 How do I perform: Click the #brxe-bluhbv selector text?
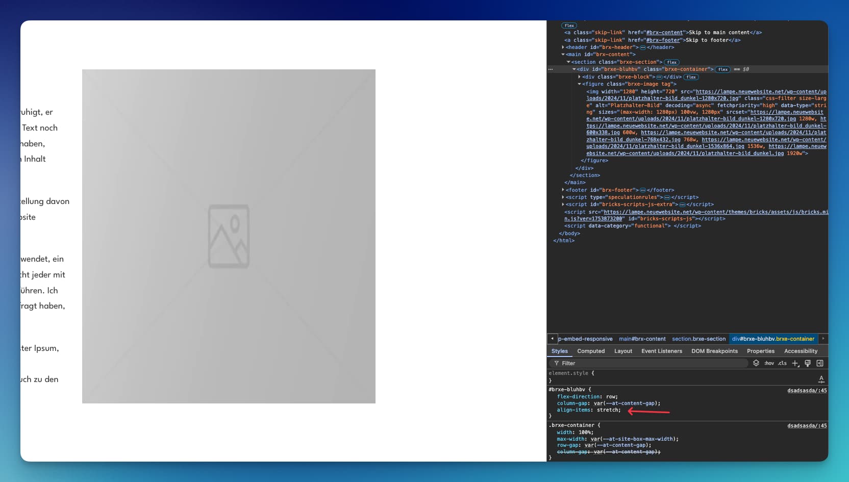tap(567, 390)
